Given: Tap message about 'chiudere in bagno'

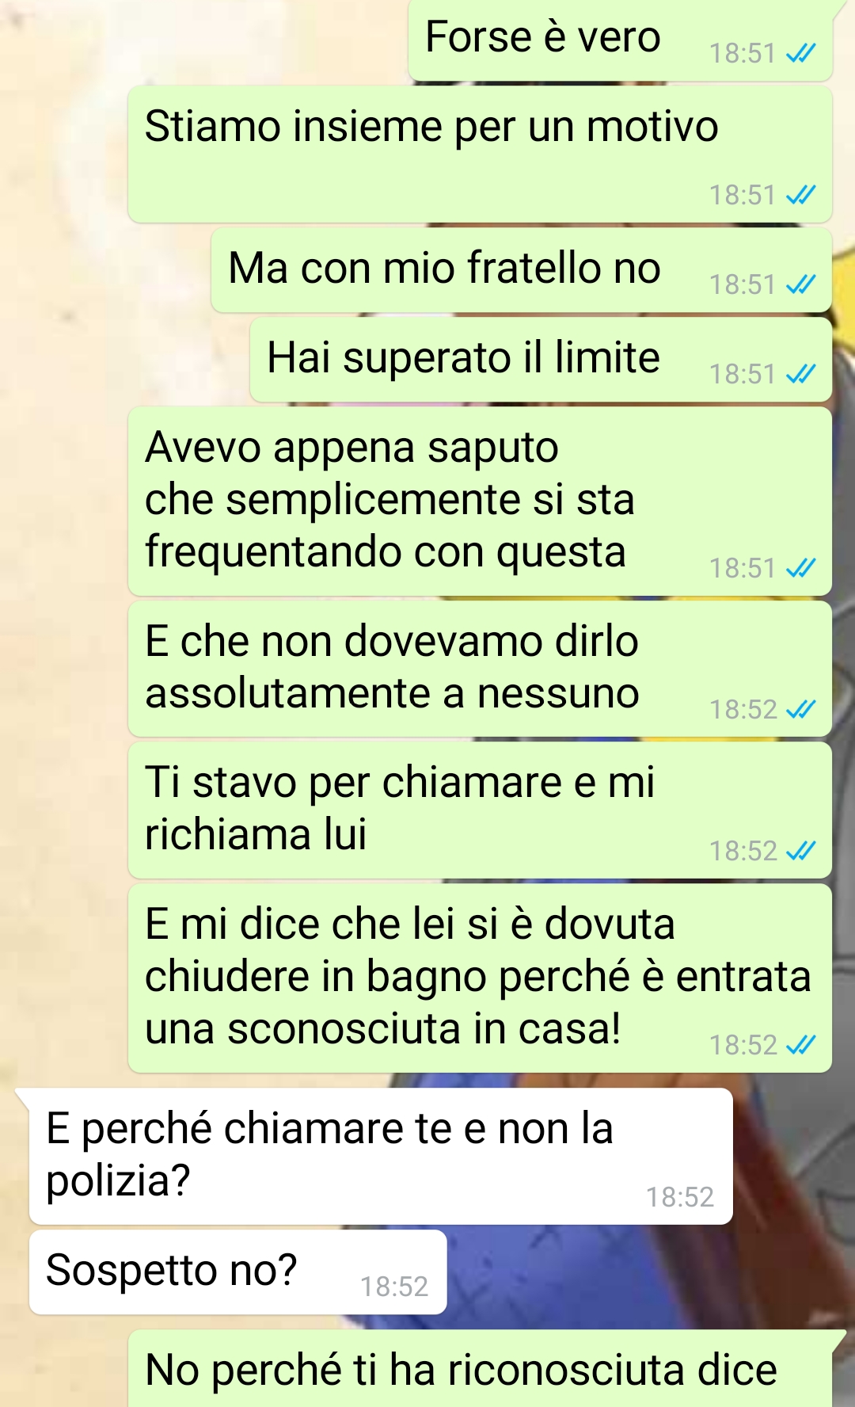Looking at the screenshot, I should (480, 978).
